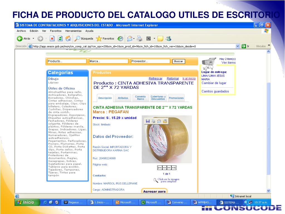Screen dimensions: 285x214
Task: Click the Inicio start button
Action: (27, 202)
